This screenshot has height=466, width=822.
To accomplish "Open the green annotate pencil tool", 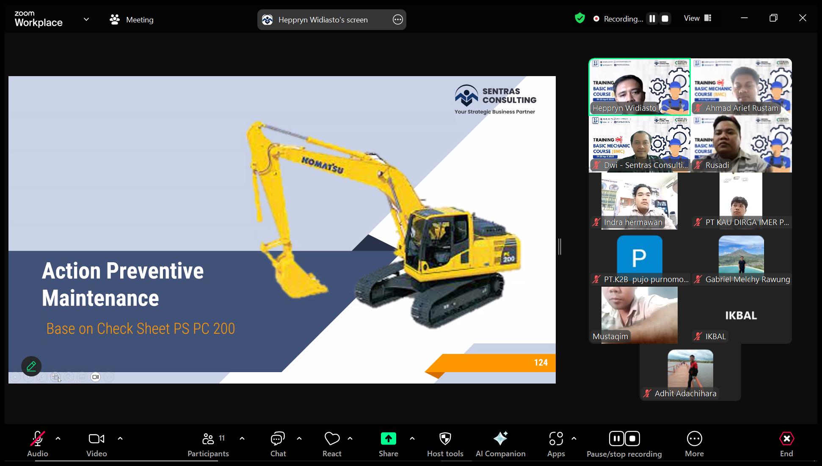I will 31,366.
